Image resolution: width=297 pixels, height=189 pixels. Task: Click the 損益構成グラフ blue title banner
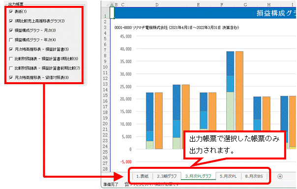(x=206, y=13)
